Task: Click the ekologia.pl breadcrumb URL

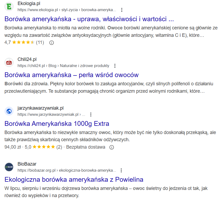Action: [x=67, y=10]
